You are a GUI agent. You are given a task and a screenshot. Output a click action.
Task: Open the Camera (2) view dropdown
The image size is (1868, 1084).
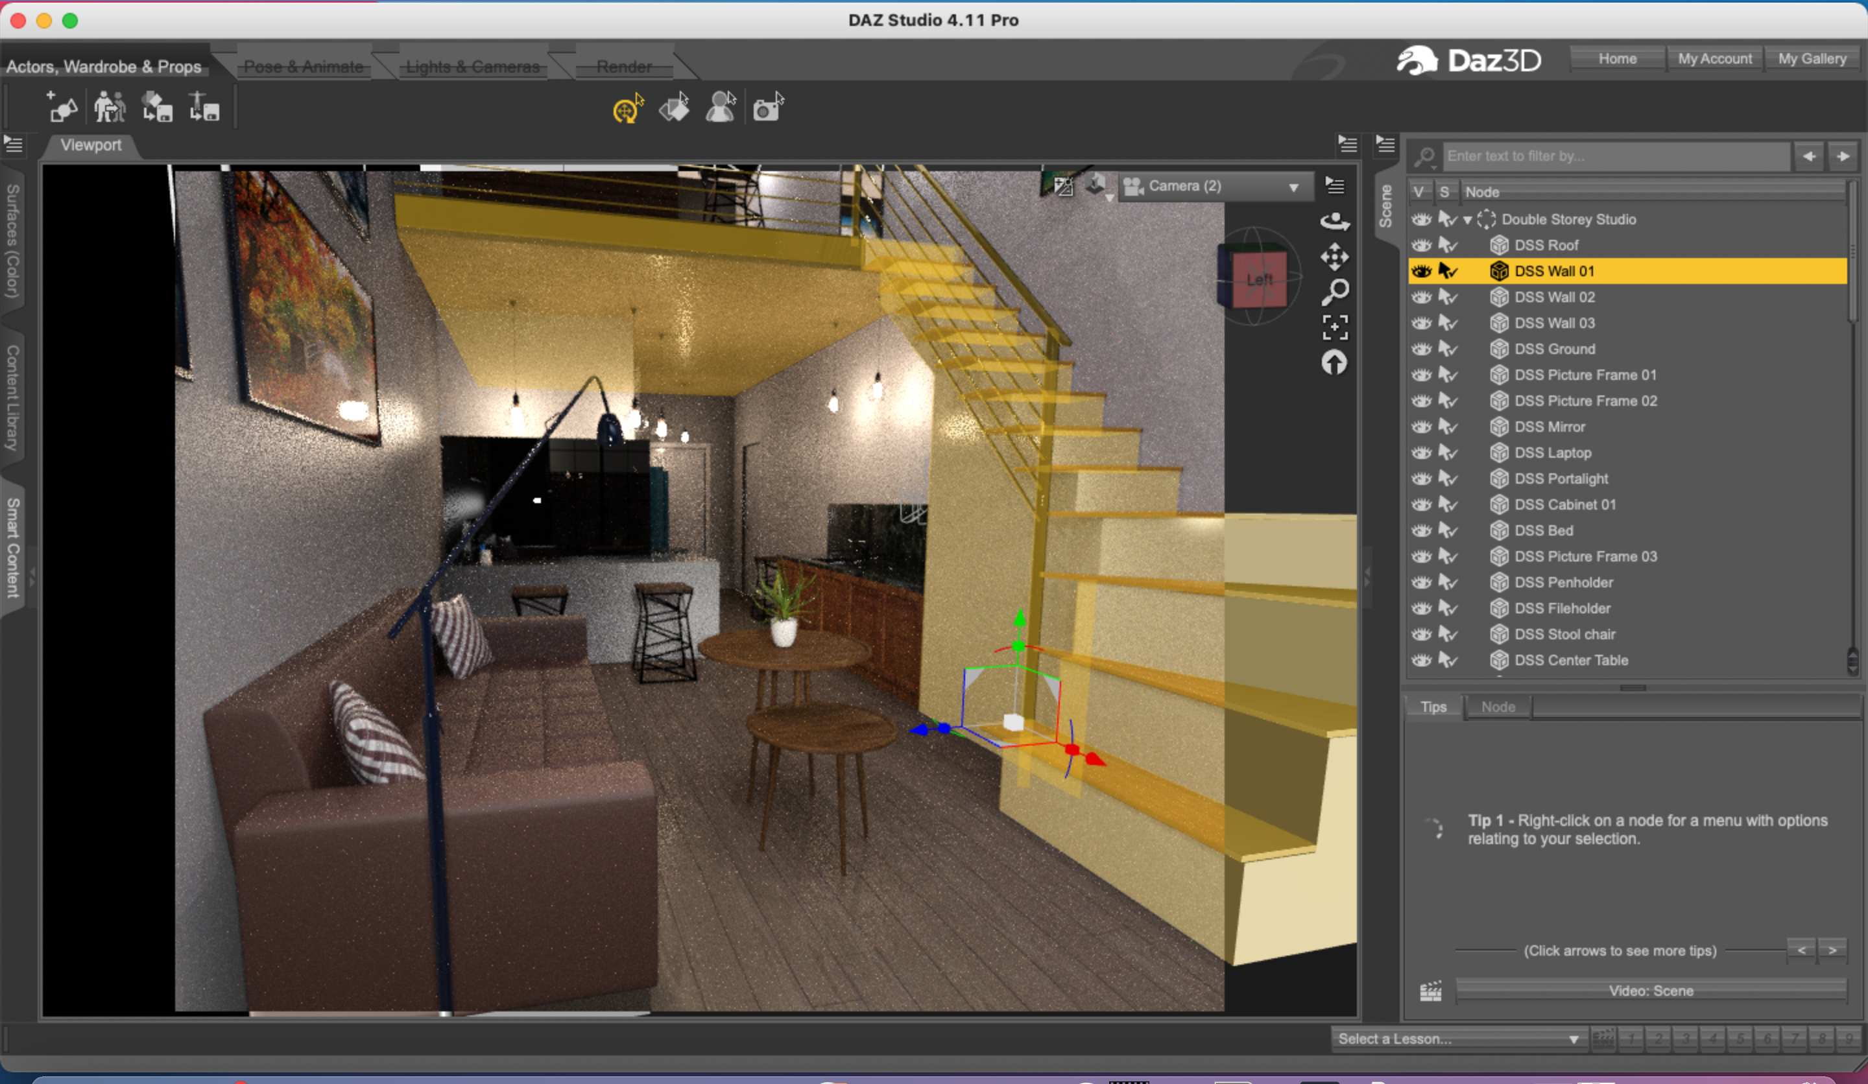[1215, 186]
